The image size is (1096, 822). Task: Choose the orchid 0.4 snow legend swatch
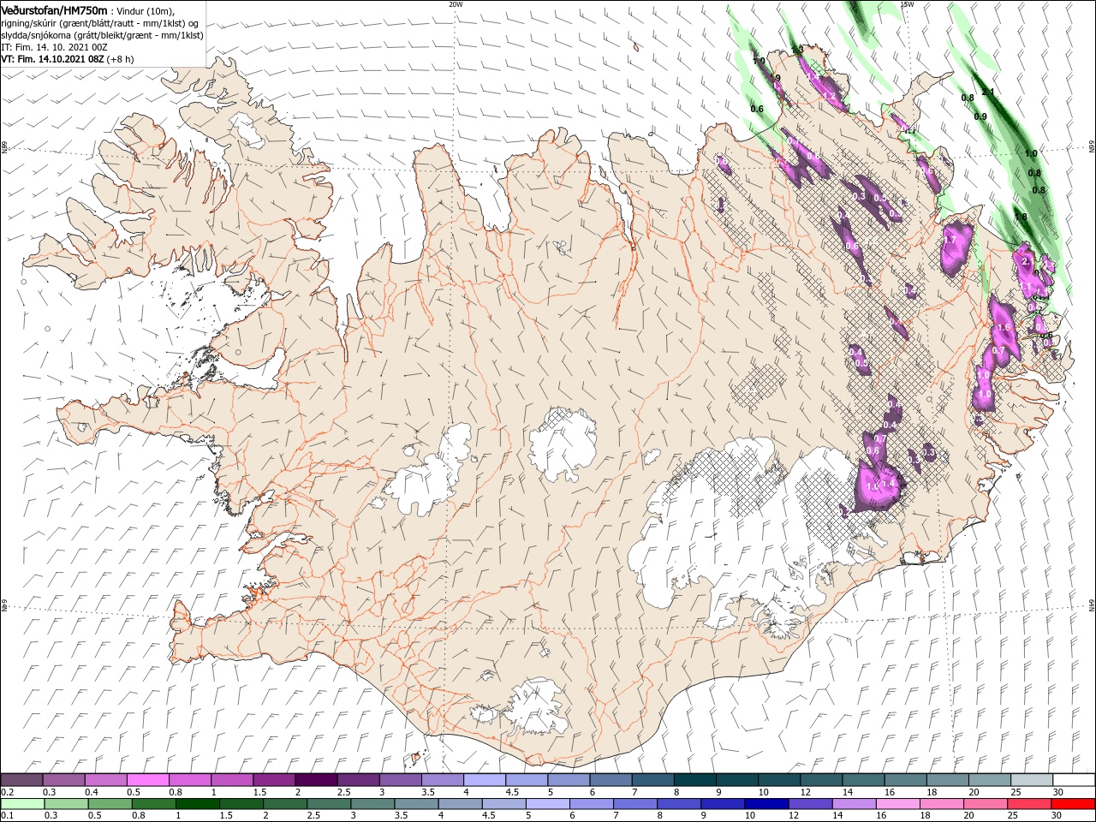pyautogui.click(x=105, y=780)
